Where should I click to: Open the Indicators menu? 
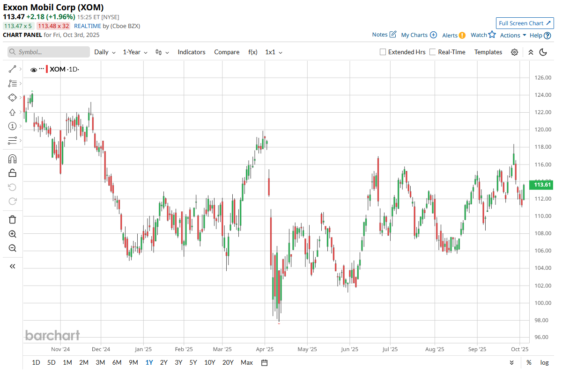[191, 52]
